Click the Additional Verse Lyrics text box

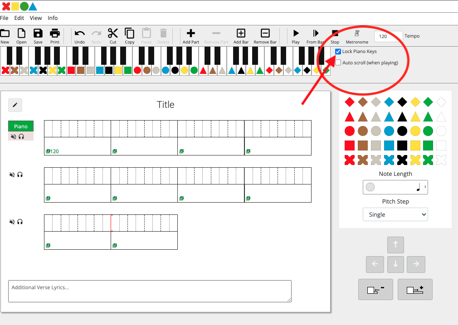(x=150, y=291)
